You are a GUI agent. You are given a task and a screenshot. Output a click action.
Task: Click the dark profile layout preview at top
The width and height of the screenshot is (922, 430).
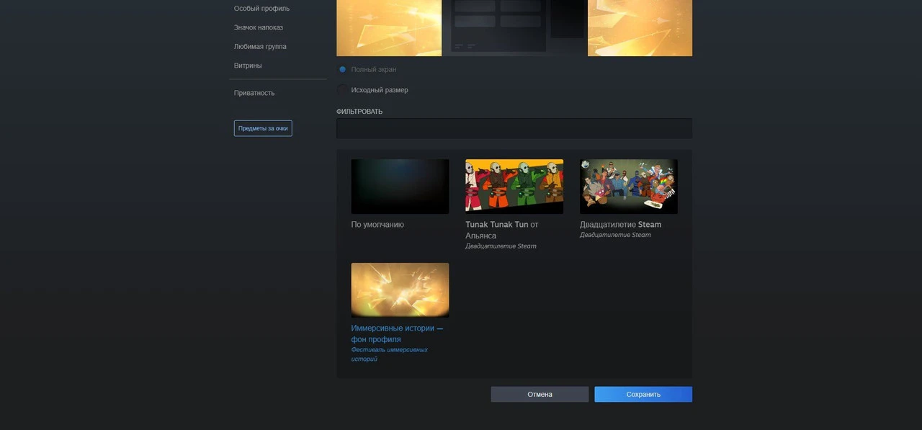(x=514, y=27)
